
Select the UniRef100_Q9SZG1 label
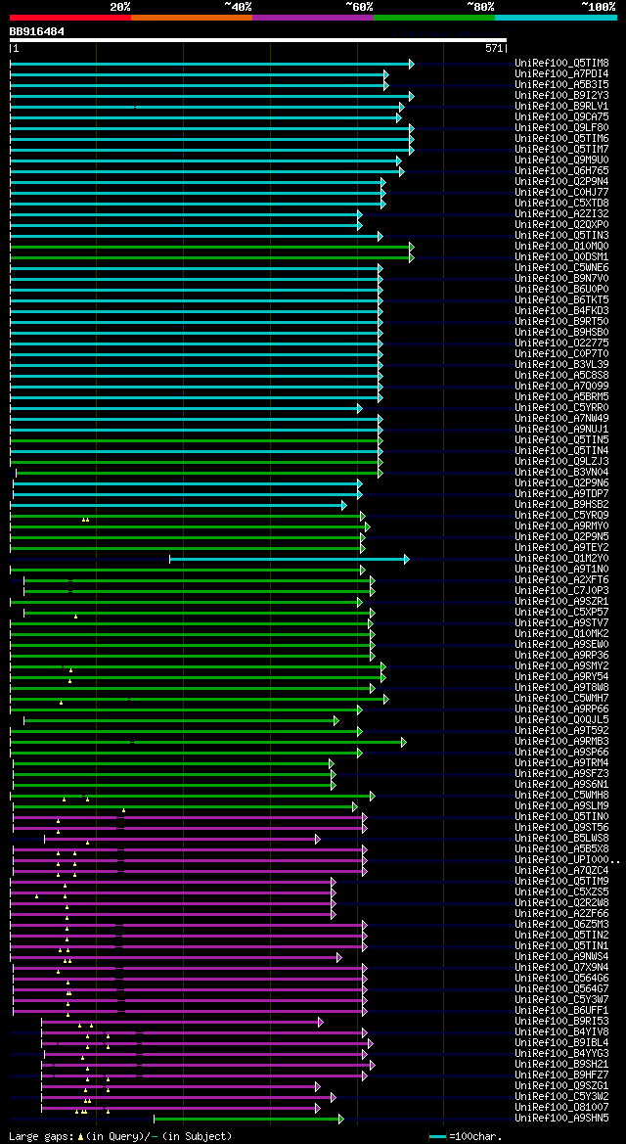click(x=561, y=1086)
